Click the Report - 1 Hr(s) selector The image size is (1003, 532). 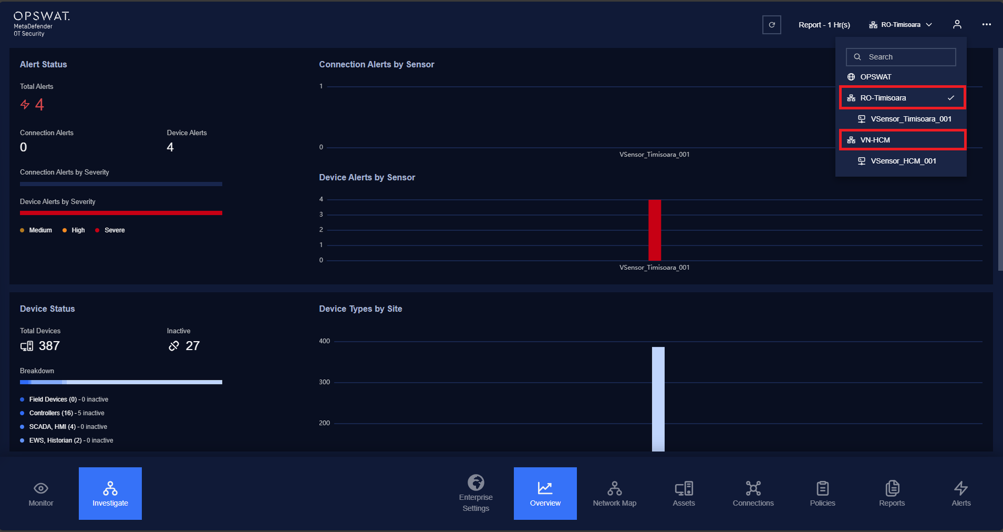[x=824, y=25]
